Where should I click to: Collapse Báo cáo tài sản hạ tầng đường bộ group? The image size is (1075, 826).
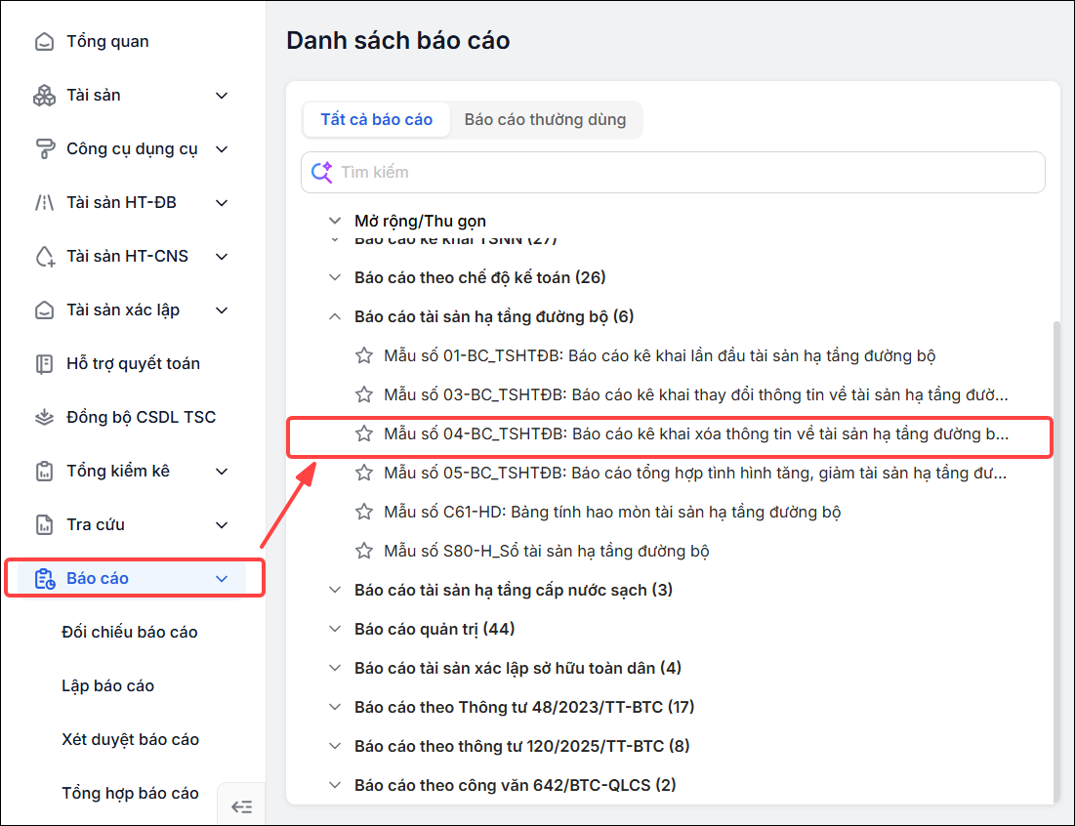pos(335,316)
